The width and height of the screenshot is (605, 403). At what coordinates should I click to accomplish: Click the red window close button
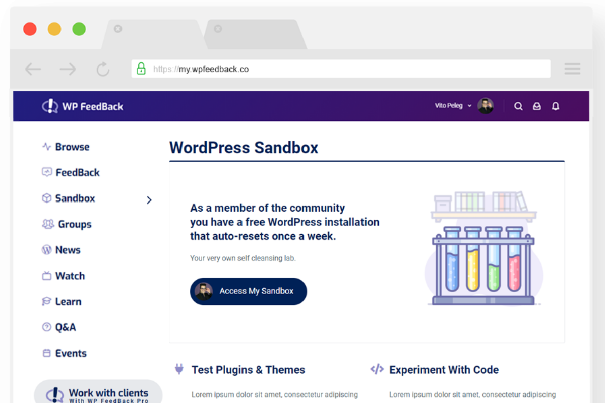tap(30, 29)
